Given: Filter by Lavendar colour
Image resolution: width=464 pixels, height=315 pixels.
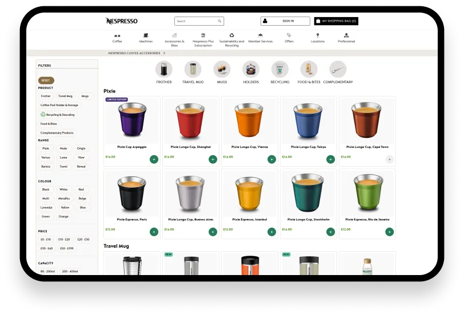Looking at the screenshot, I should tap(46, 208).
